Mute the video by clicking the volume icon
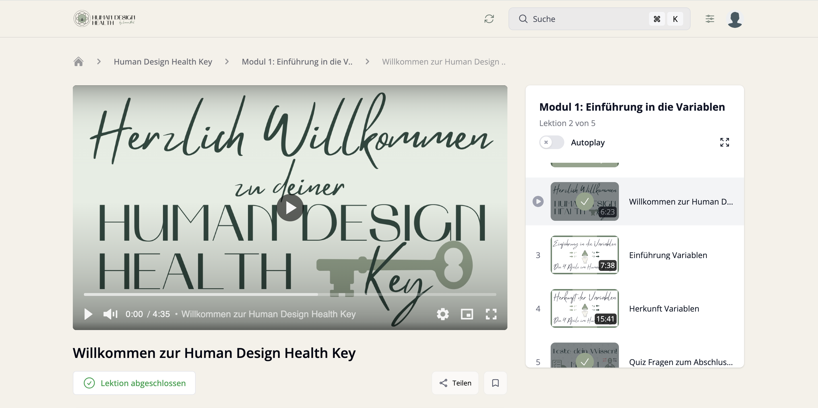818x408 pixels. (x=110, y=314)
